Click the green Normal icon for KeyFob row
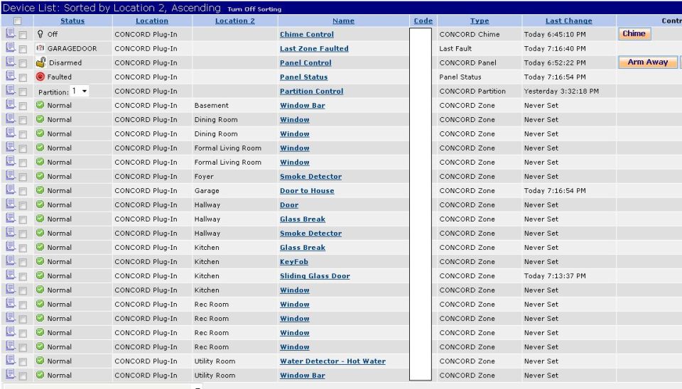Image resolution: width=682 pixels, height=389 pixels. click(40, 261)
